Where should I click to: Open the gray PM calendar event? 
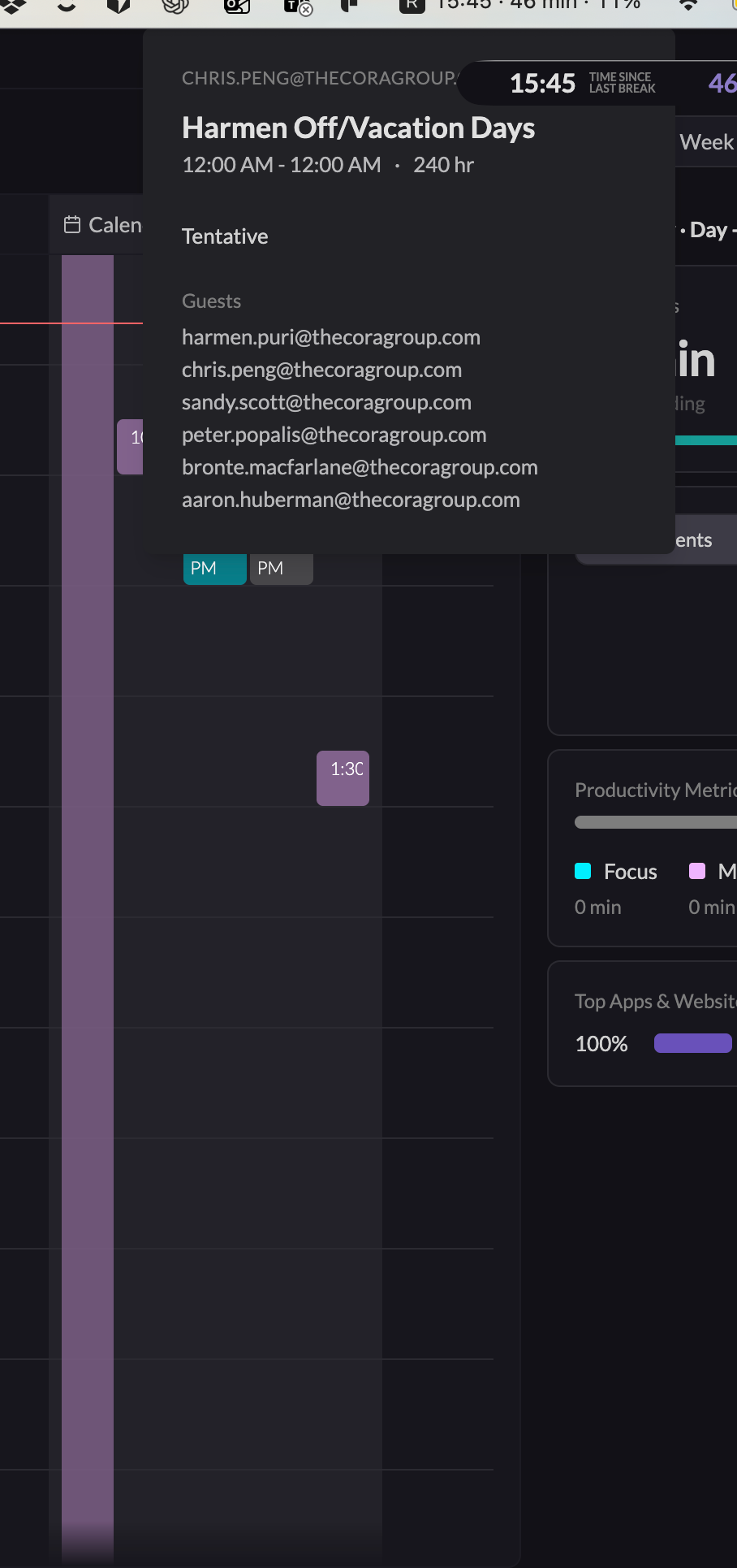[x=281, y=569]
